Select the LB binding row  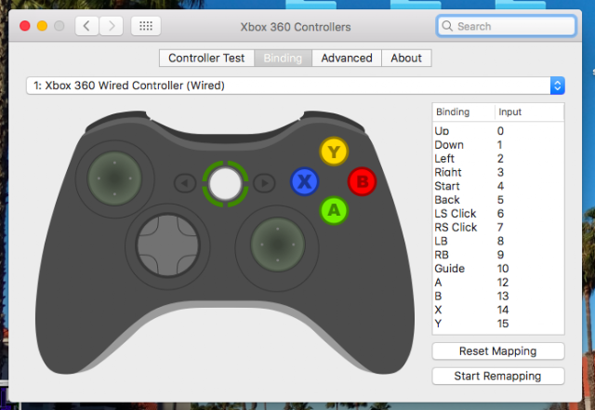coord(498,241)
